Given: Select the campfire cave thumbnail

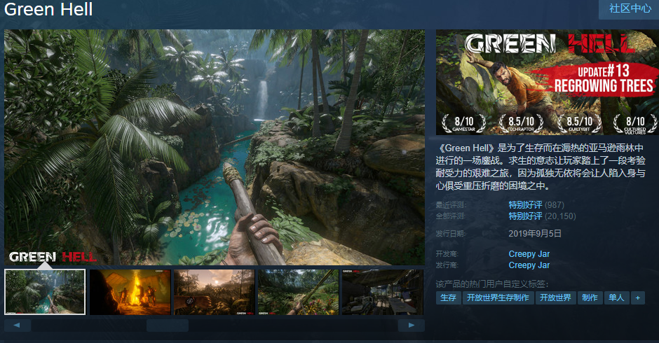Looking at the screenshot, I should point(130,292).
